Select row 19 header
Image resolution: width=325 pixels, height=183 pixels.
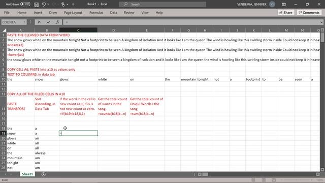pos(4,133)
